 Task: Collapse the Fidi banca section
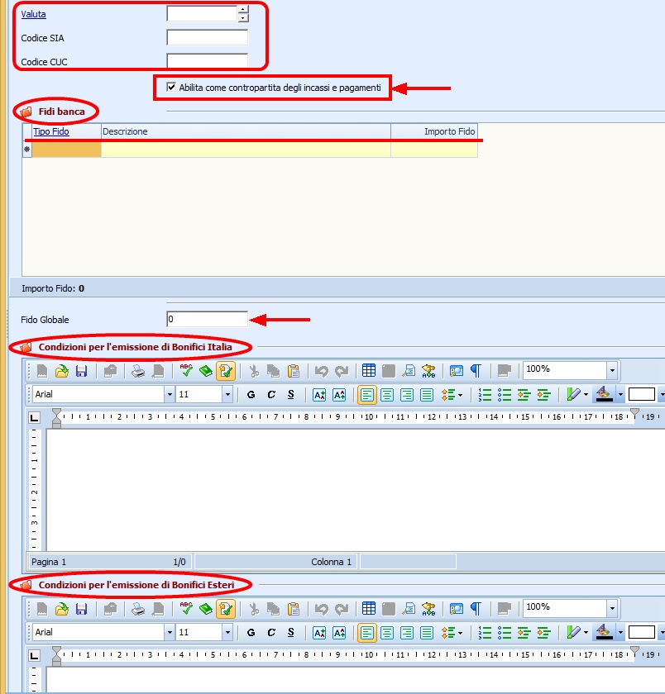[x=26, y=112]
